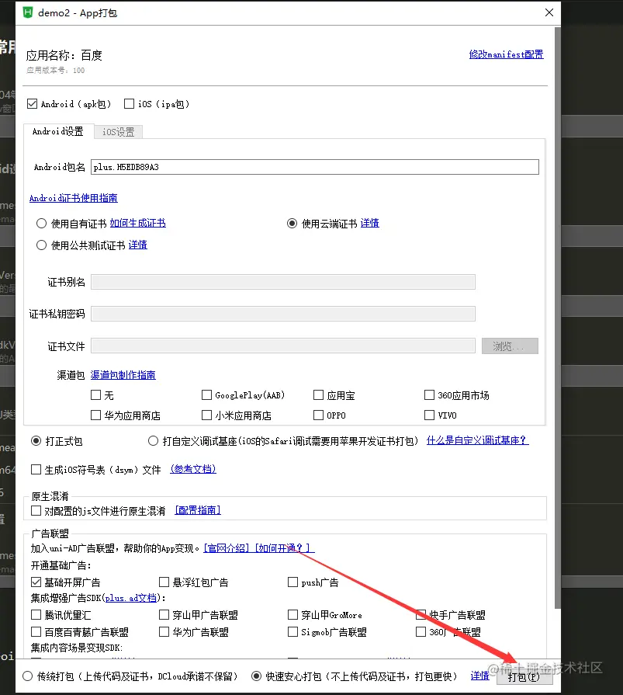The image size is (623, 695).
Task: Check the GooglePlay(AAB) channel package option
Action: point(206,394)
